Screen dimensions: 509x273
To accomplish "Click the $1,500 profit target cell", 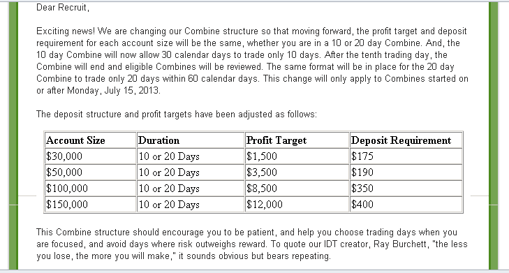I will (x=297, y=156).
